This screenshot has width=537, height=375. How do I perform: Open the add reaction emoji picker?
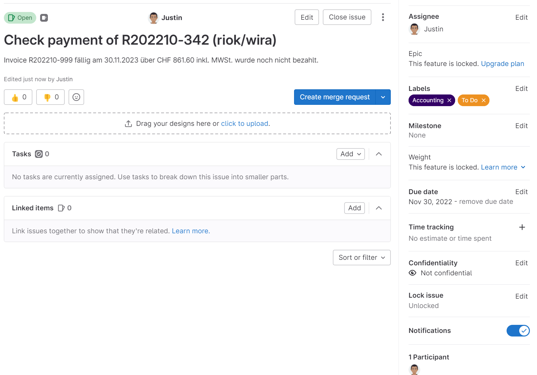pyautogui.click(x=76, y=97)
